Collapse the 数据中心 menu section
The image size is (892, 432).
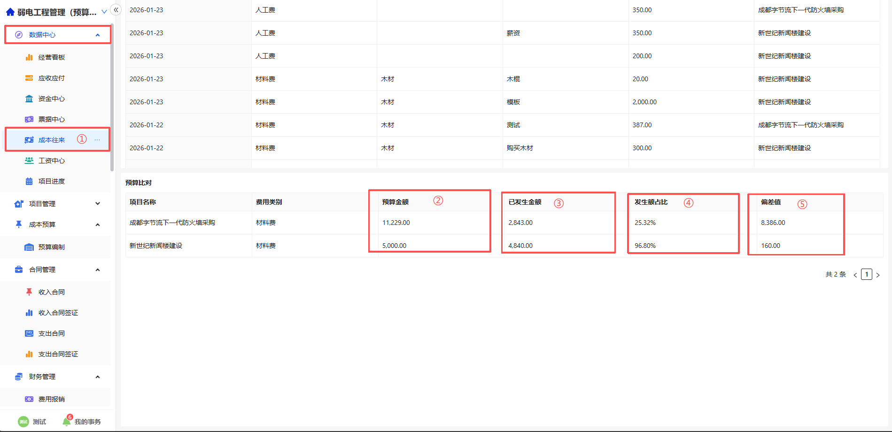[x=98, y=35]
